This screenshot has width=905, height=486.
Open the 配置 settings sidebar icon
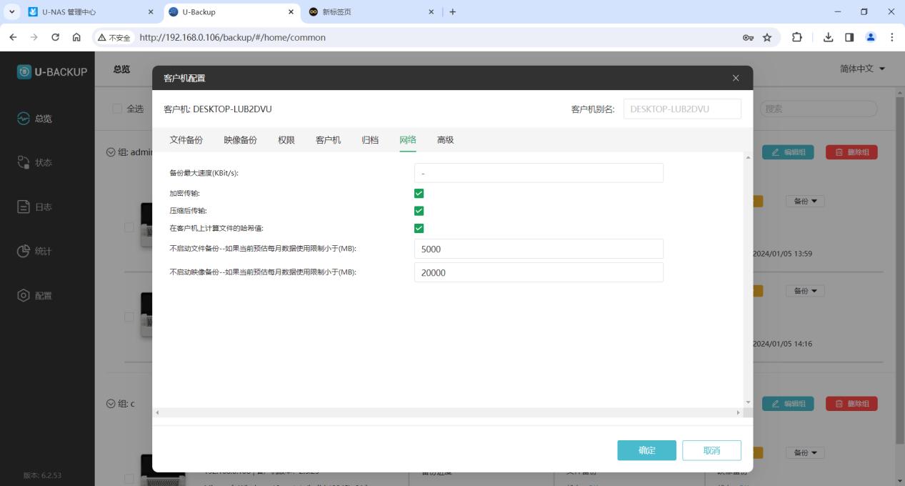pyautogui.click(x=24, y=296)
